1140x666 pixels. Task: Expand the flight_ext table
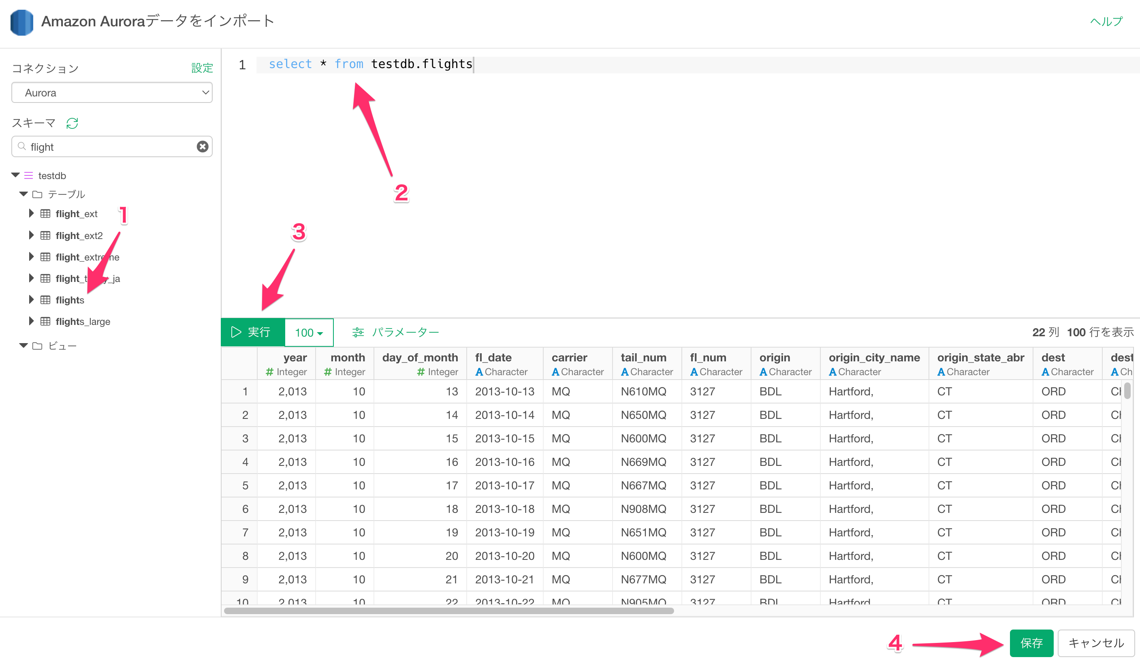(31, 213)
